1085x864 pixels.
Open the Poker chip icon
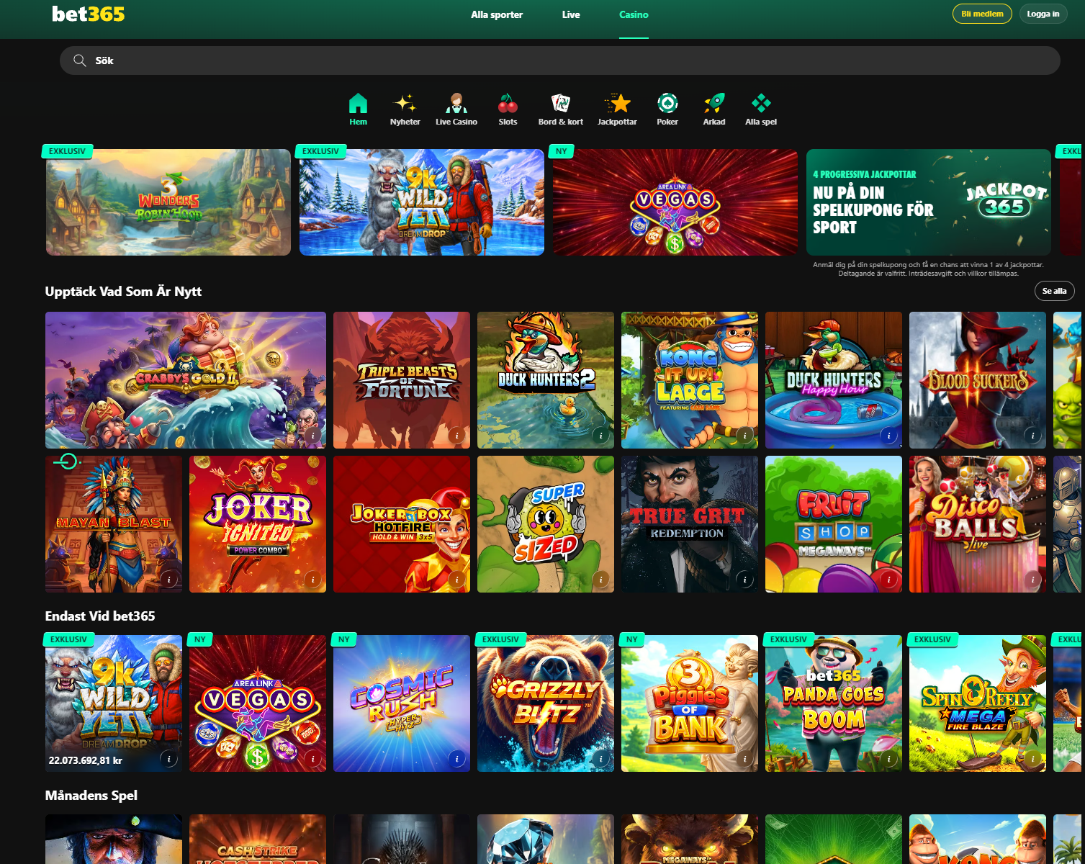[667, 104]
